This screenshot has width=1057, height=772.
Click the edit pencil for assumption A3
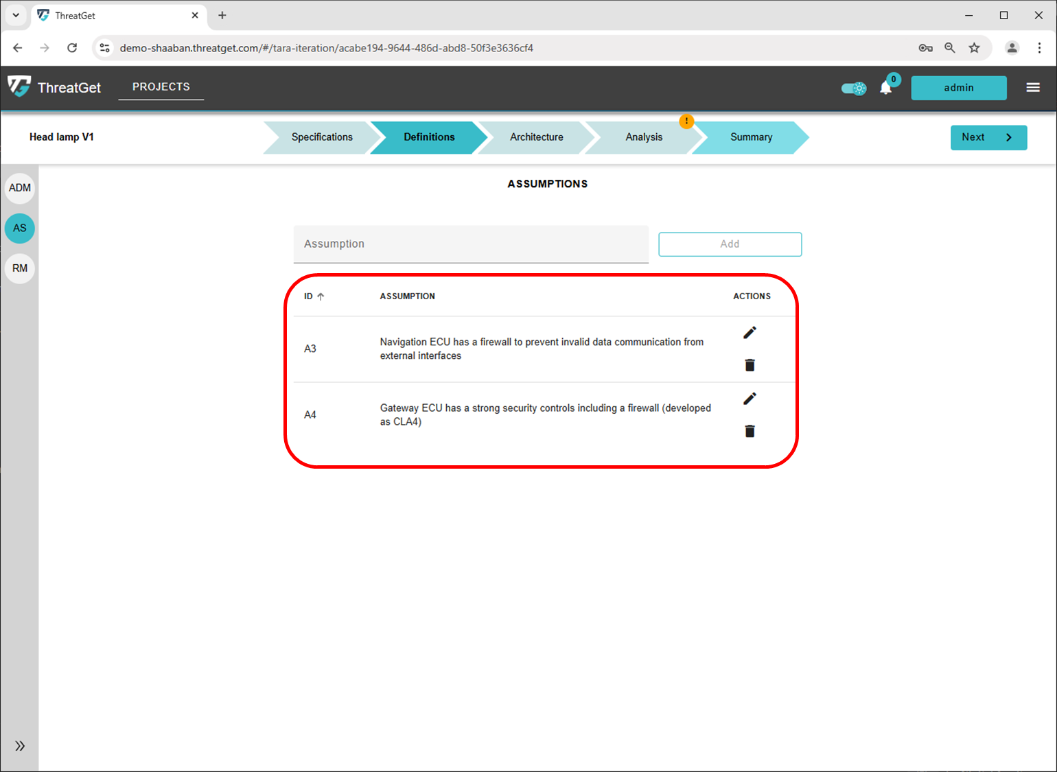point(750,333)
